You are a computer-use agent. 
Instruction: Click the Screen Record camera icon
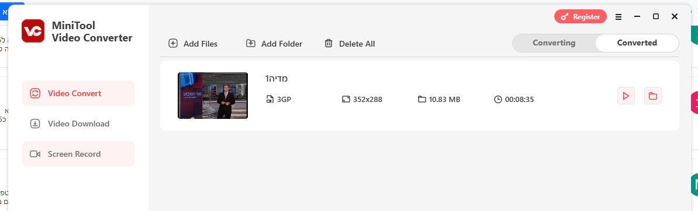35,154
